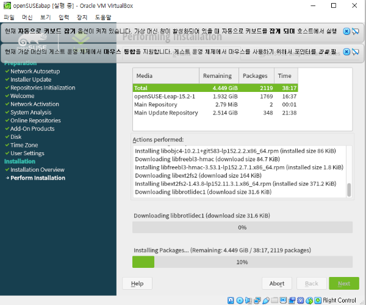Select the Main Repository row
The image size is (366, 305).
[215, 104]
